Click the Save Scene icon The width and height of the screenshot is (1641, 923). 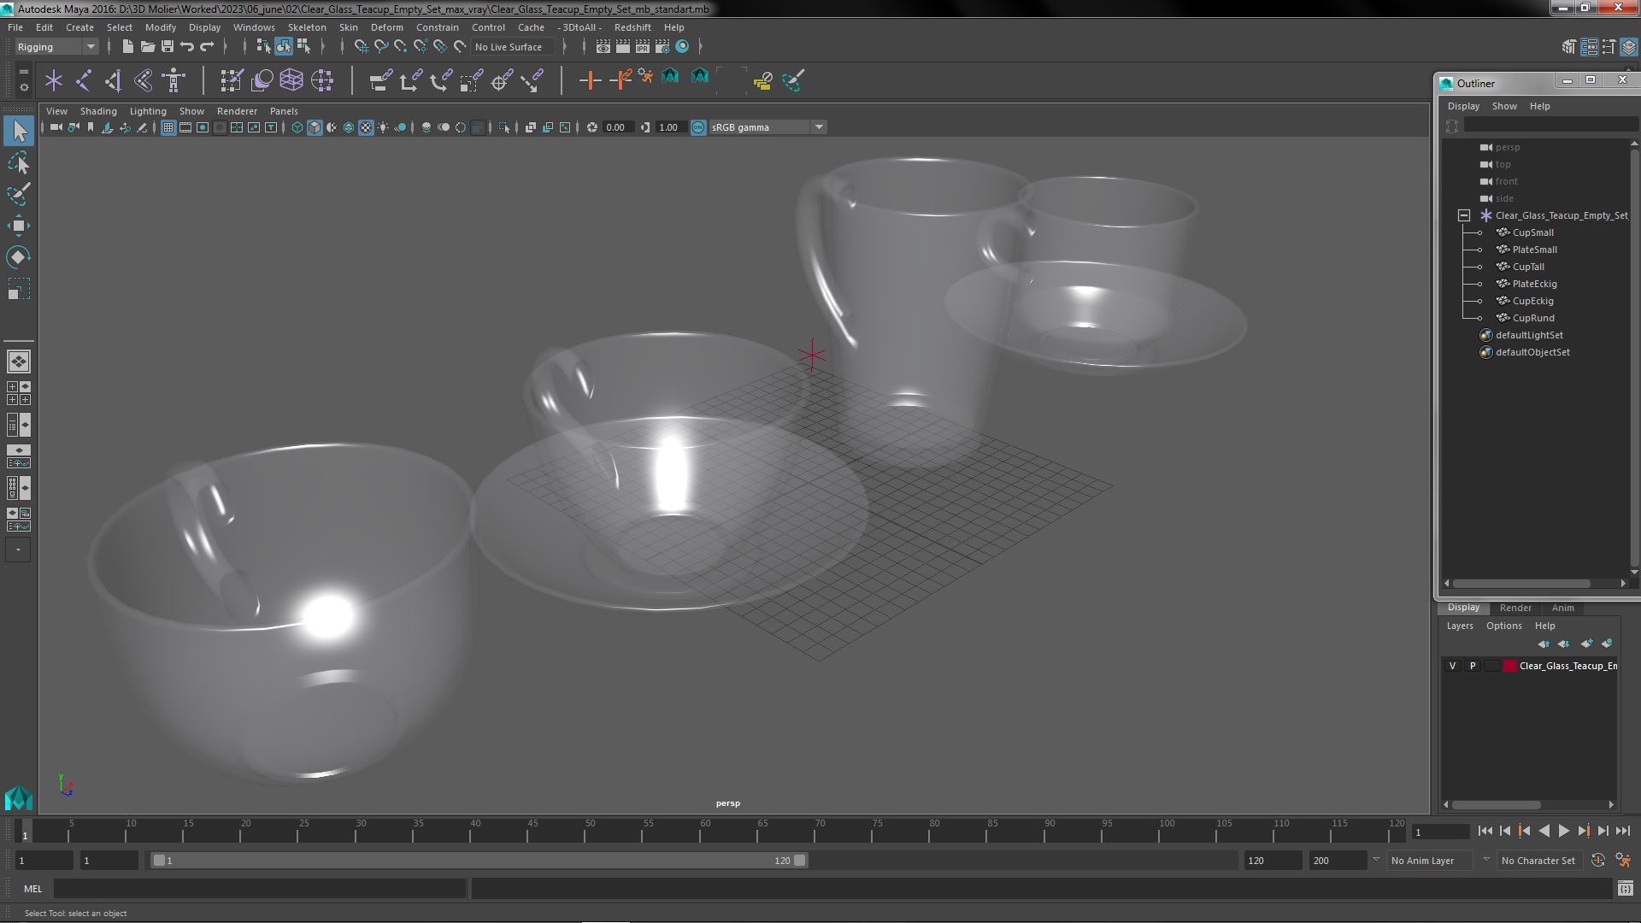168,47
